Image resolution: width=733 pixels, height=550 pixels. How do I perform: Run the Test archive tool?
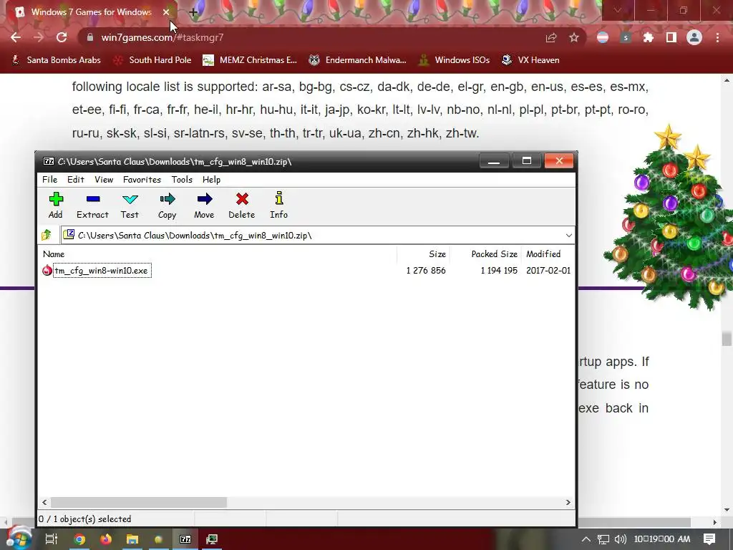[130, 206]
